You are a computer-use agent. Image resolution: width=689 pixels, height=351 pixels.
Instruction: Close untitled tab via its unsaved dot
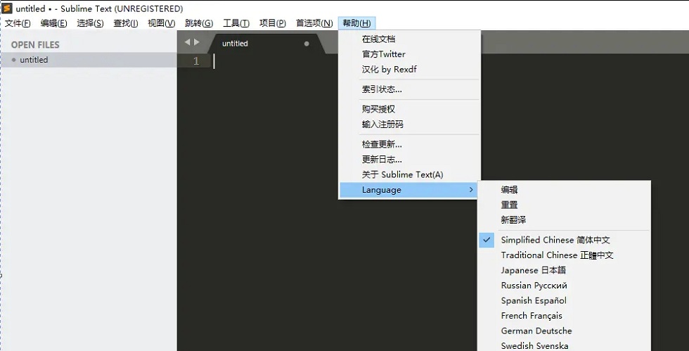point(307,44)
